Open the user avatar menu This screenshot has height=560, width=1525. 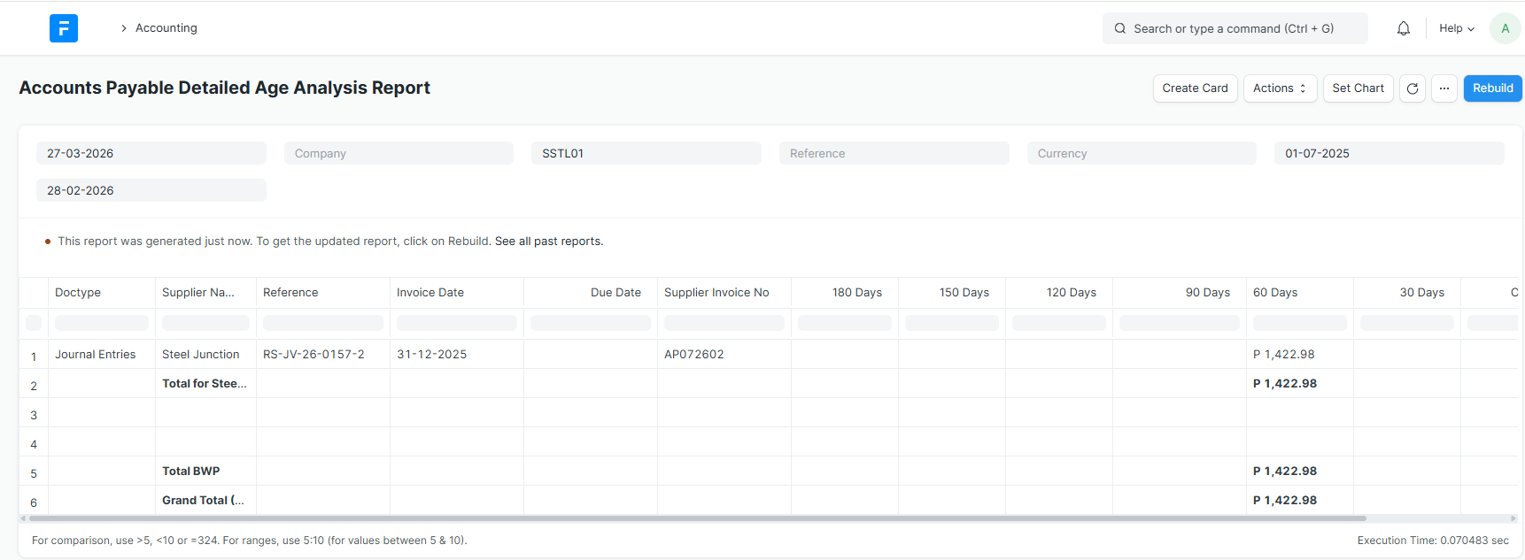click(x=1505, y=28)
